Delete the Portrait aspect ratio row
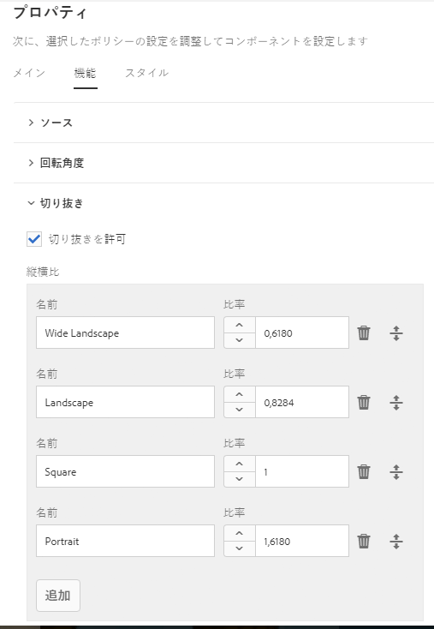This screenshot has width=434, height=629. [x=364, y=541]
